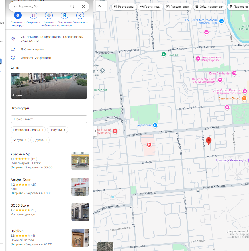Open the Красный Яр supermarket listing
This screenshot has width=249, height=251.
pos(21,154)
